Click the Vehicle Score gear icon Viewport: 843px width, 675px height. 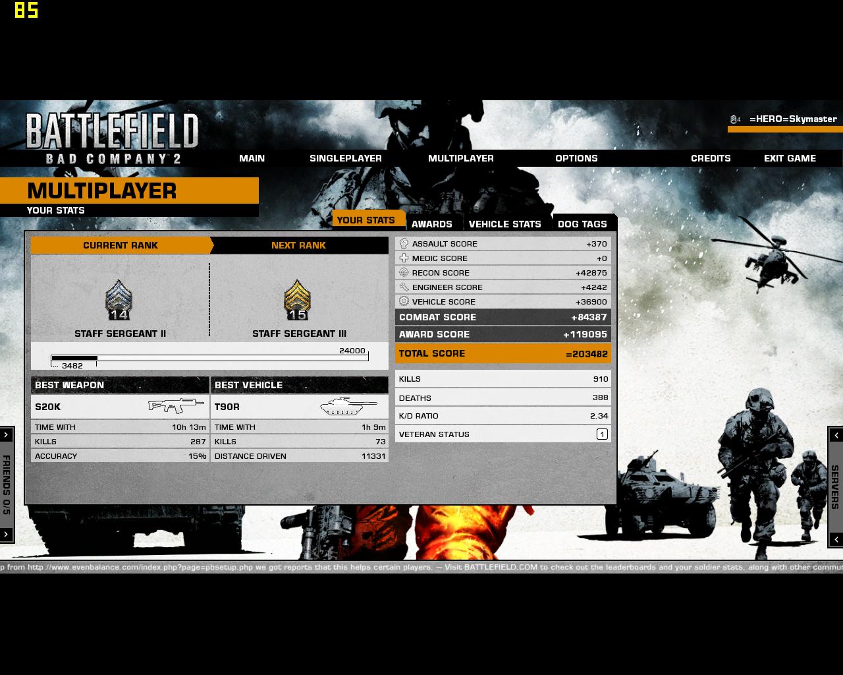(404, 301)
